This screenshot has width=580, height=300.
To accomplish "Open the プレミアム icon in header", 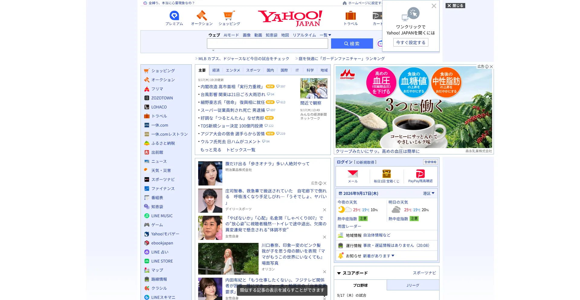I will coord(174,15).
